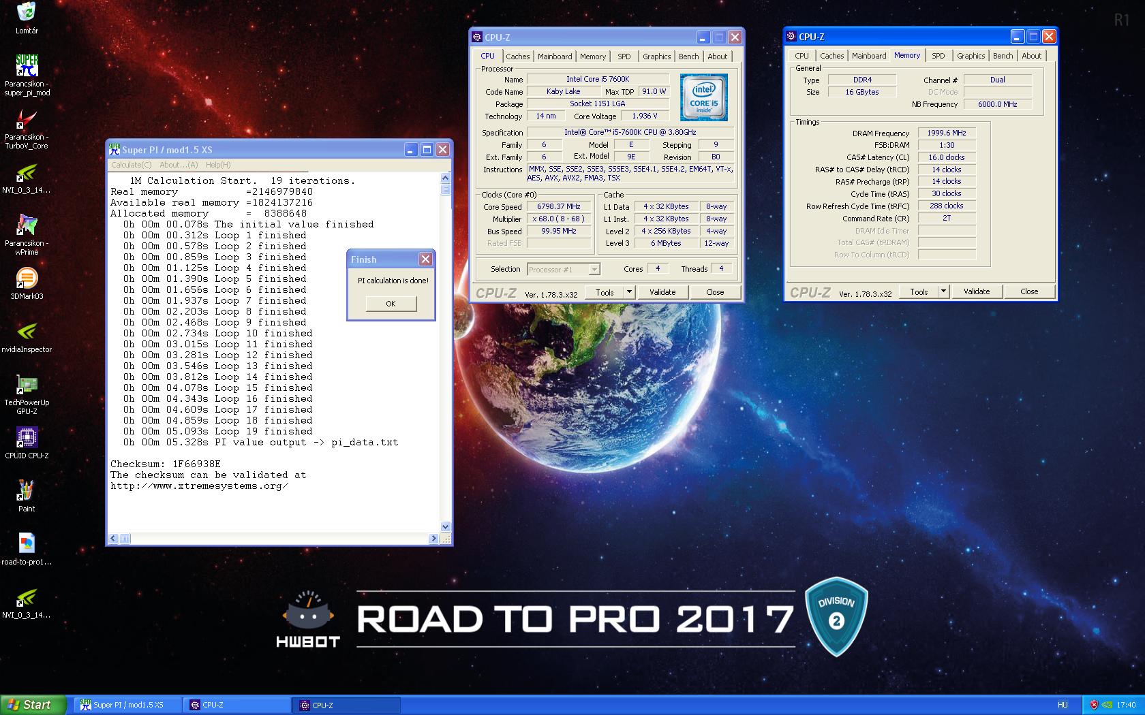Open Memory tab in CPU window
Image resolution: width=1145 pixels, height=715 pixels.
tap(593, 57)
